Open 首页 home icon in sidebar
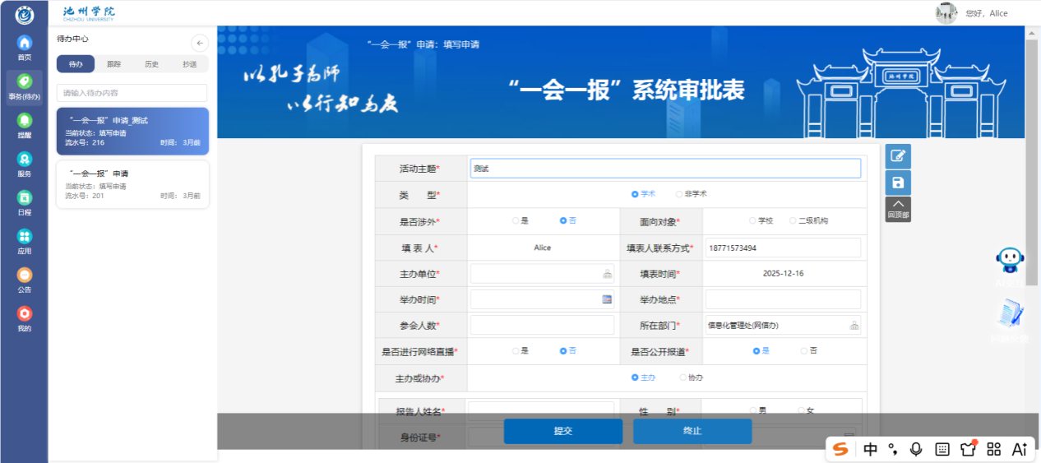 coord(25,43)
